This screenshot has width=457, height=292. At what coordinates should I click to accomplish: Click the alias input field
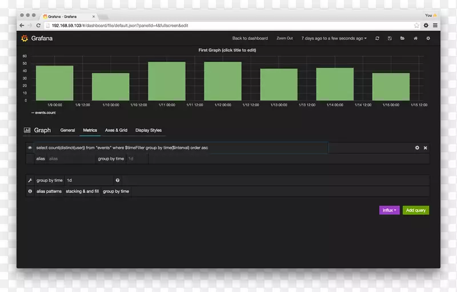click(71, 159)
